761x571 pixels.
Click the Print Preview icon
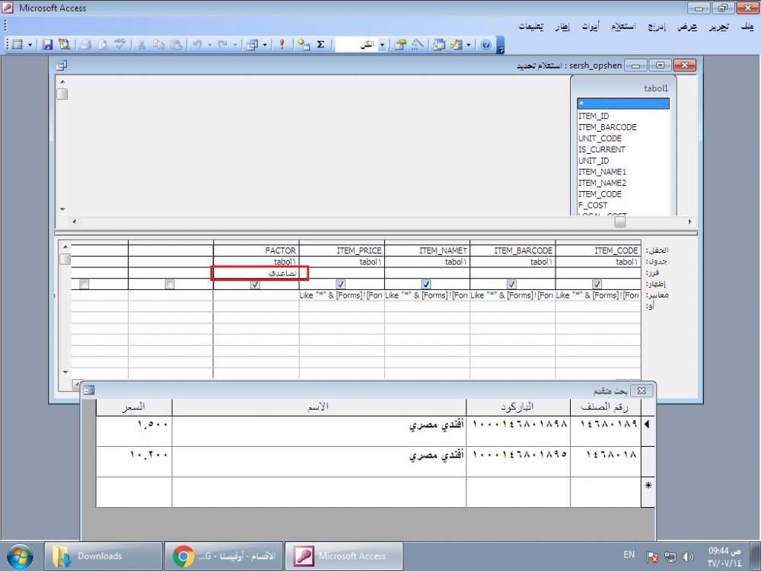(x=103, y=45)
